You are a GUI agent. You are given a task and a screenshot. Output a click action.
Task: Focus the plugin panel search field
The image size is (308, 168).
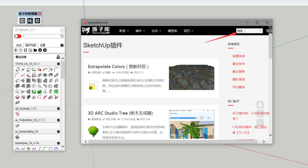pyautogui.click(x=42, y=36)
